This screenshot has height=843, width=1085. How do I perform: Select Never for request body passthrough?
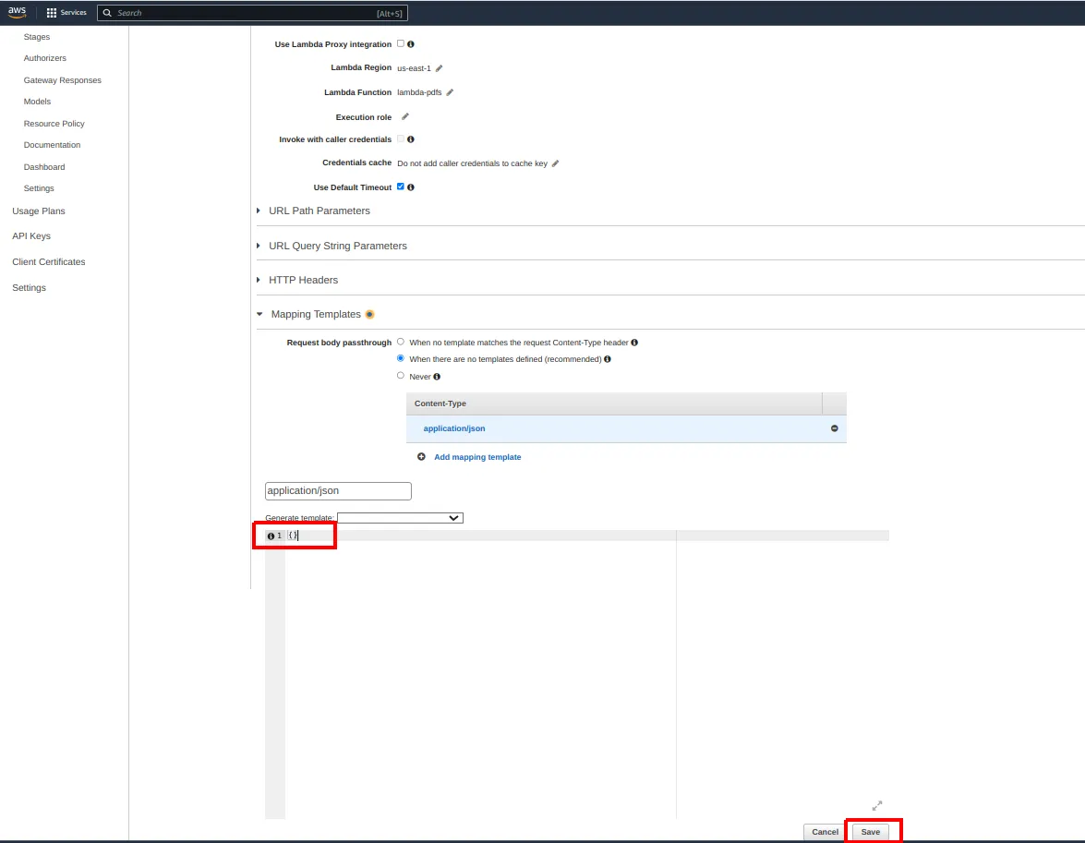(x=401, y=375)
